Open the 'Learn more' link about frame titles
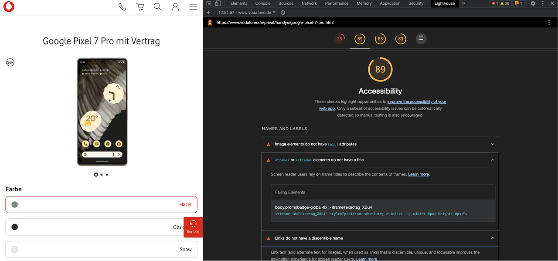 pos(418,174)
